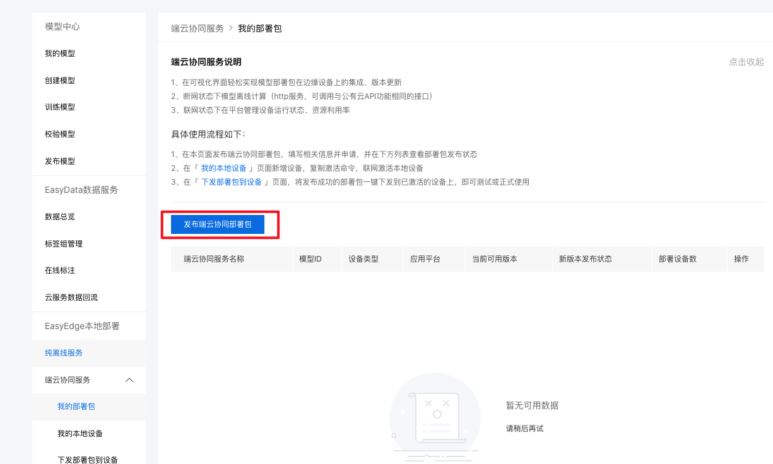Screen dimensions: 773x464
Task: Click the 新版本发布状态 column header
Action: 586,259
